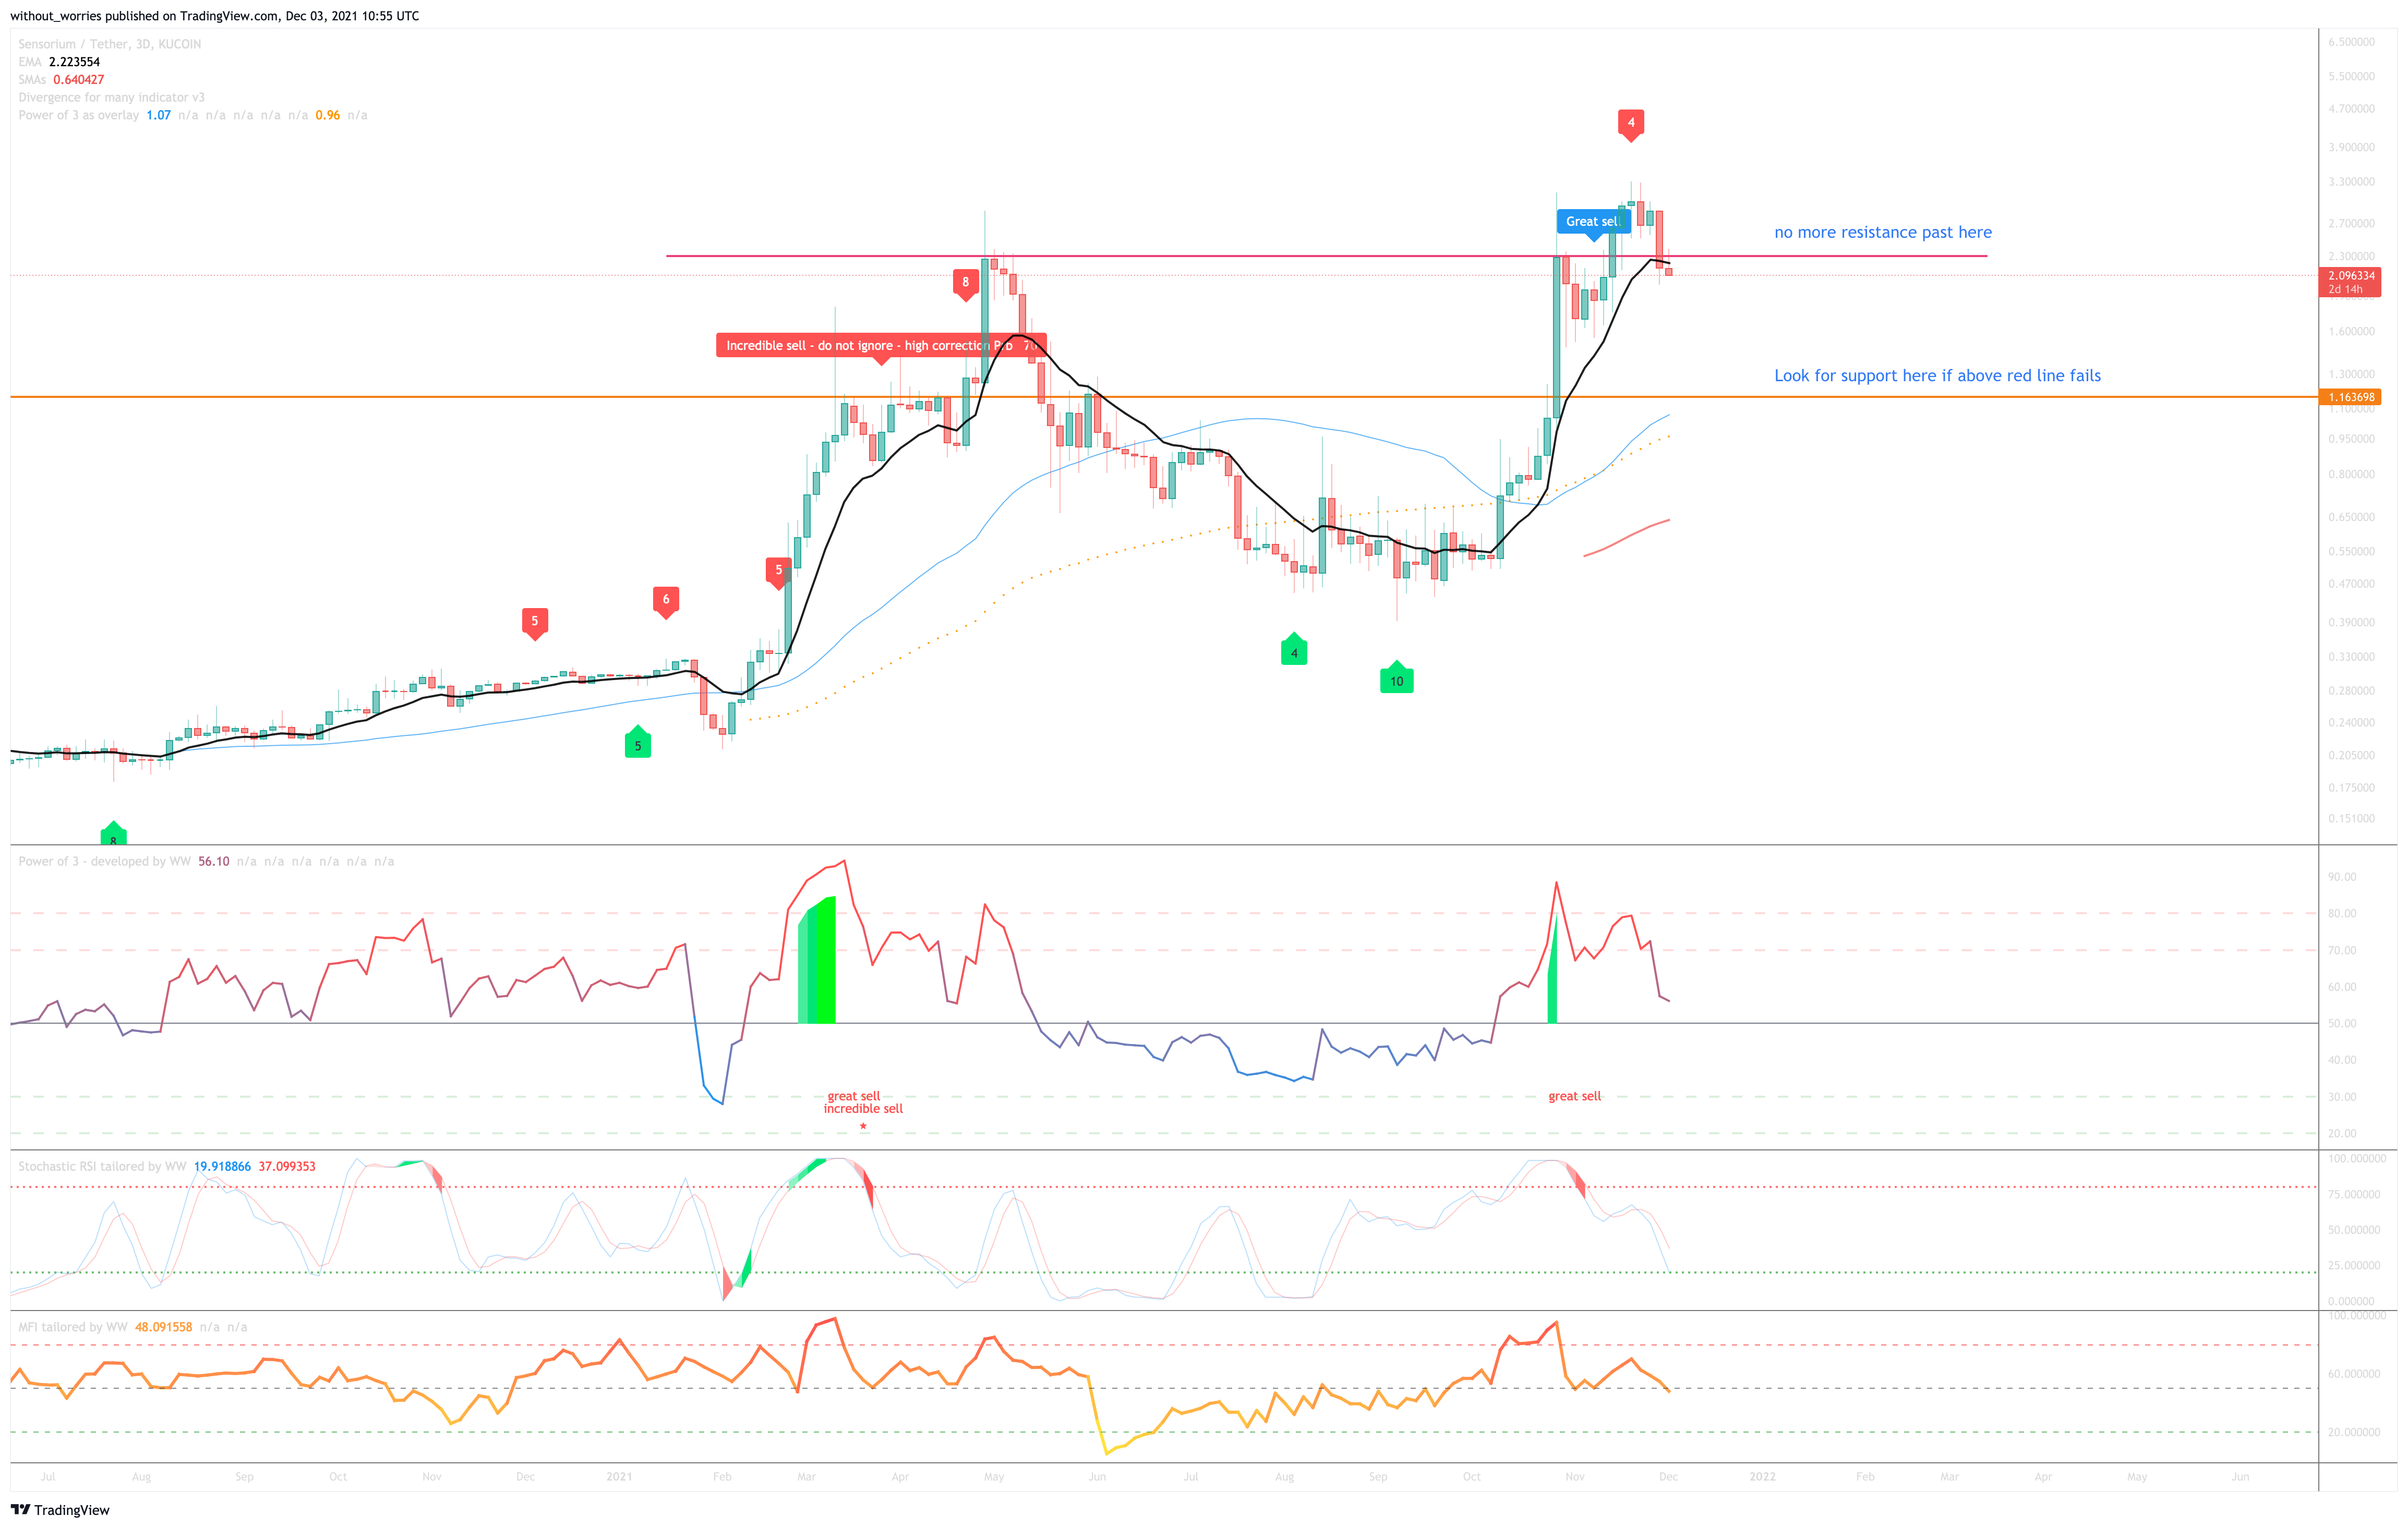Click the green 5 buy marker
Viewport: 2408px width, 1528px height.
click(638, 742)
